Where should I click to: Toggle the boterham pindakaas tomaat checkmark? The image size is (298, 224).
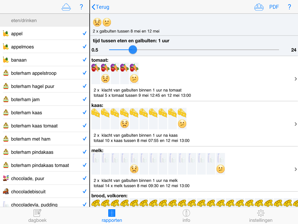(x=84, y=165)
